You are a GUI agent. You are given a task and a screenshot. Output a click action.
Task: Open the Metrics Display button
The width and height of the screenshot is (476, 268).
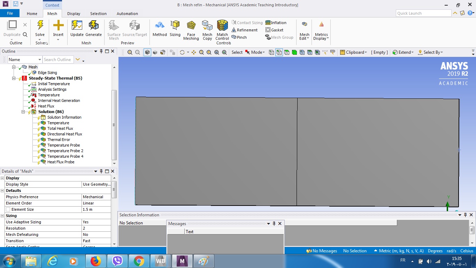point(321,30)
